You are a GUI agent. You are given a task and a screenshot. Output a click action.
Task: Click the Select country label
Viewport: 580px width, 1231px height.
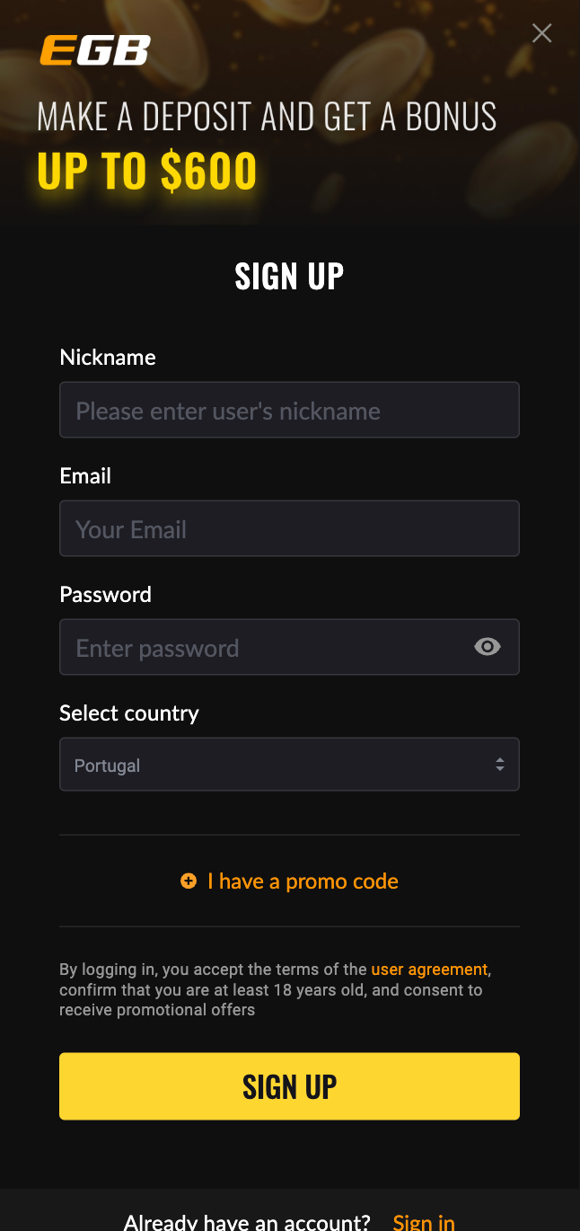(129, 713)
